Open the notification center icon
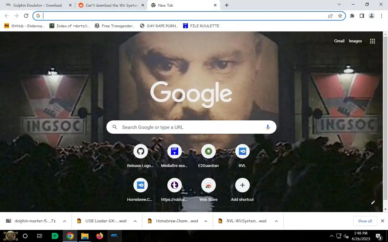 pos(379,236)
